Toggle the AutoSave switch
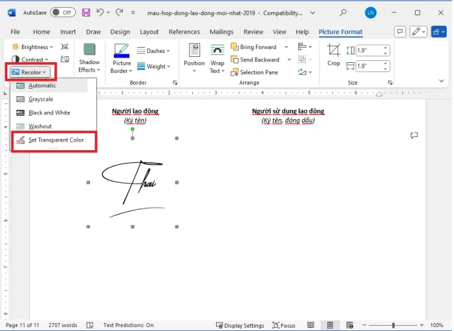 (62, 13)
